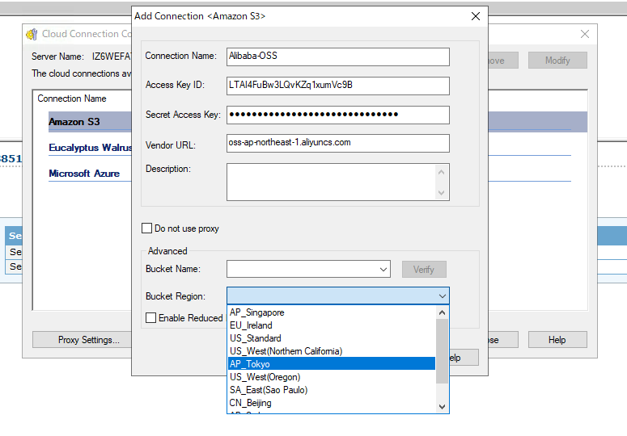Viewport: 627px width, 436px height.
Task: Collapse the Bucket Region combo box
Action: [442, 296]
